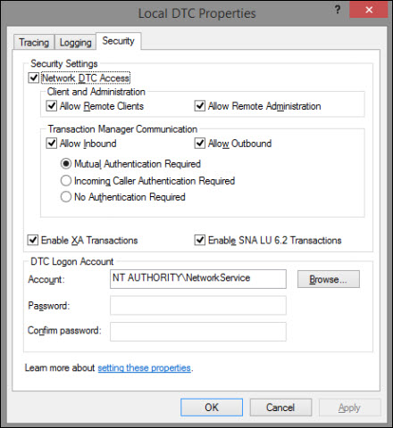
Task: Disable Allow Inbound checkbox
Action: click(52, 144)
